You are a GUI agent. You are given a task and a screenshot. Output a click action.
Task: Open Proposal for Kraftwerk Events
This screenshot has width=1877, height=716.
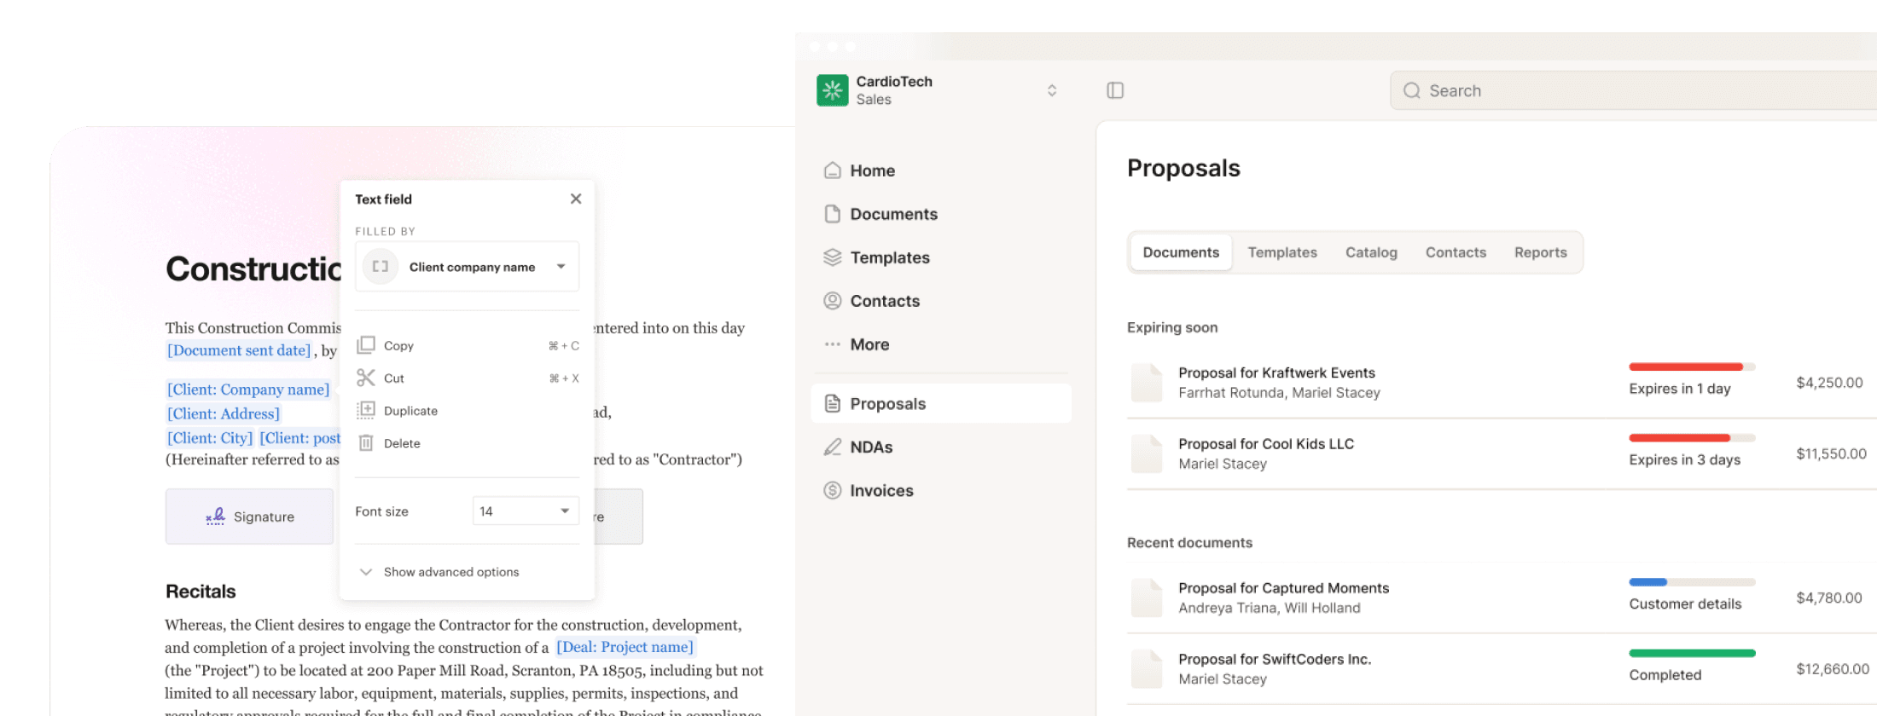1276,372
